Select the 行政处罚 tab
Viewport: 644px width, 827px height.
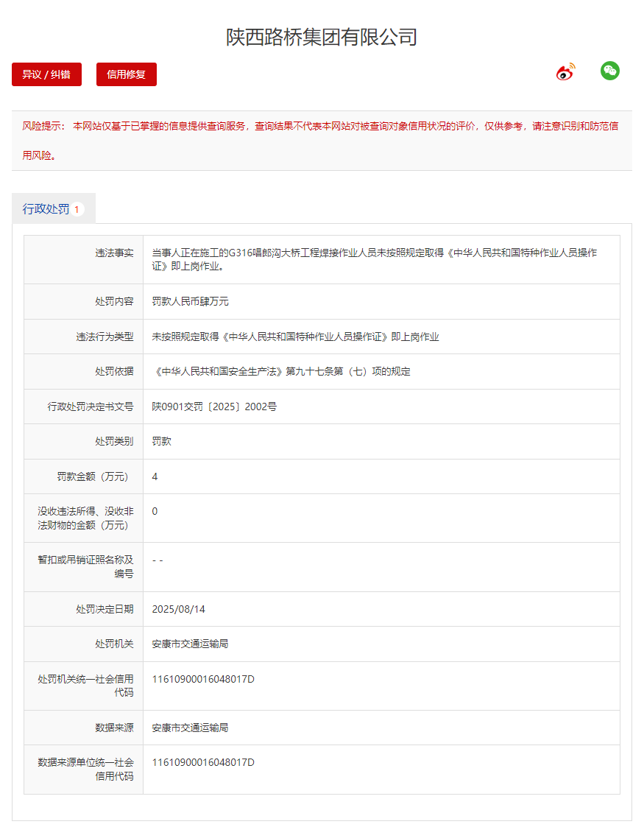[x=54, y=209]
